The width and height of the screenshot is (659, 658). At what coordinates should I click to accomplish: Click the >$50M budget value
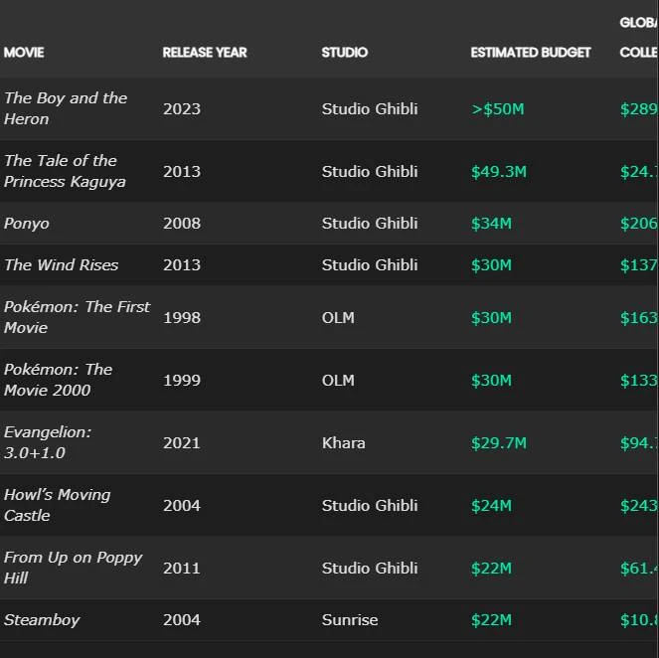point(497,109)
